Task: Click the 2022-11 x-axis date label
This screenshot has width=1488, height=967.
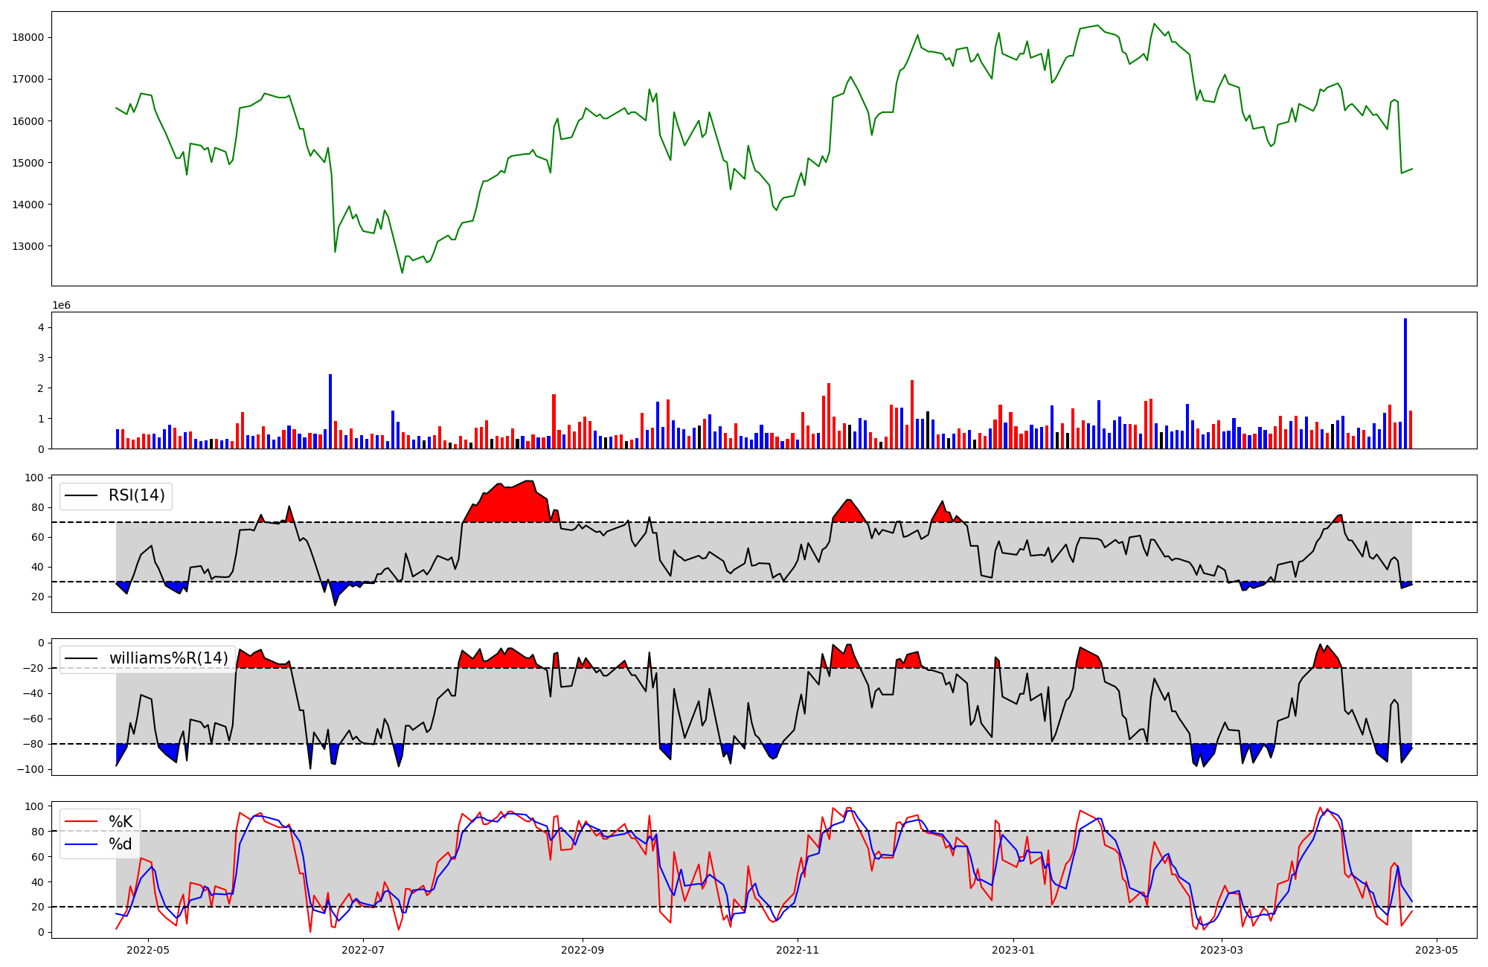Action: pyautogui.click(x=798, y=950)
